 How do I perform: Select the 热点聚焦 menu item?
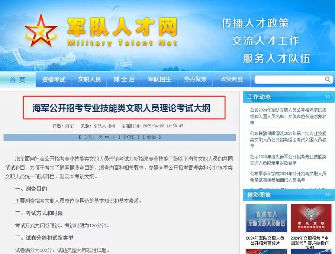click(195, 79)
